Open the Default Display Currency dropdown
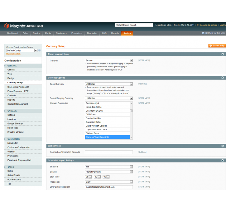The width and height of the screenshot is (226, 212). [109, 98]
